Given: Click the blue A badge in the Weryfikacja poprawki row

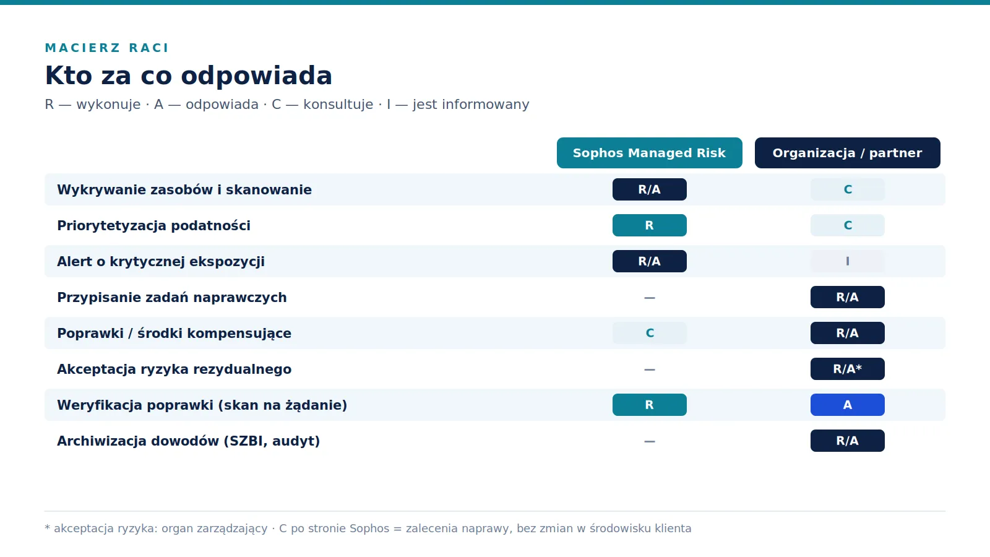Looking at the screenshot, I should pyautogui.click(x=847, y=405).
